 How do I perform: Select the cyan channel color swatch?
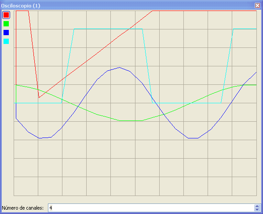(6, 41)
